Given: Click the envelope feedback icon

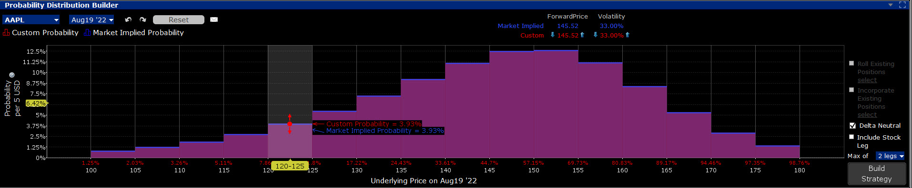Looking at the screenshot, I should tap(214, 19).
